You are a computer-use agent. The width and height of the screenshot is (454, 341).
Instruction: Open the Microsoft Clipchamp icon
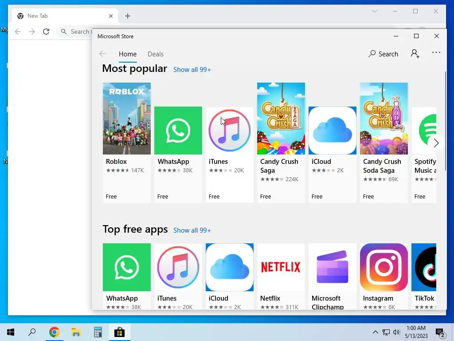[x=333, y=267]
